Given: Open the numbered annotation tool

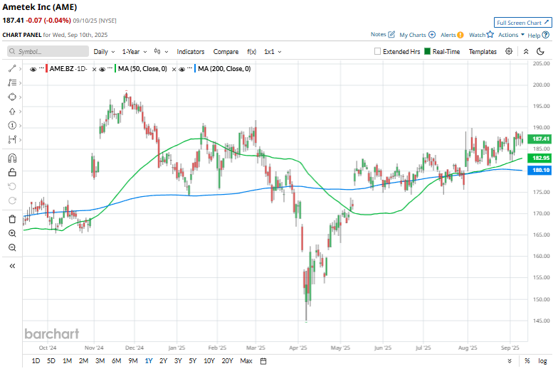Looking at the screenshot, I should click(x=12, y=125).
